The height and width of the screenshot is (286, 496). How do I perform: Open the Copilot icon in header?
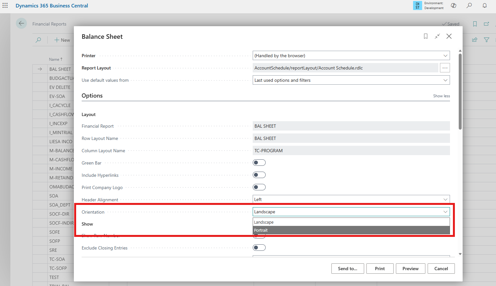tap(454, 5)
